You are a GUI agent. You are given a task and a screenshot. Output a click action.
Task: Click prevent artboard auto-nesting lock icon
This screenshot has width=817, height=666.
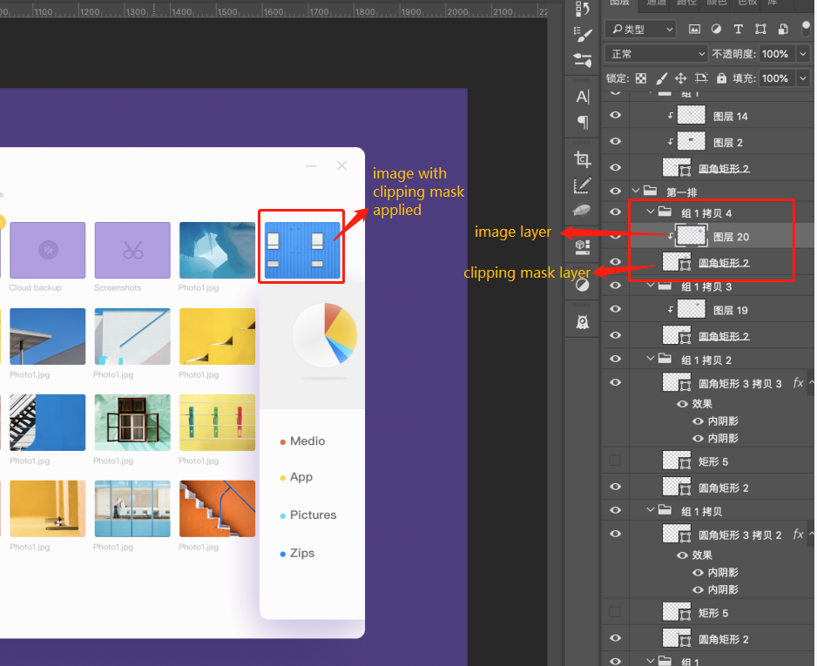click(701, 78)
